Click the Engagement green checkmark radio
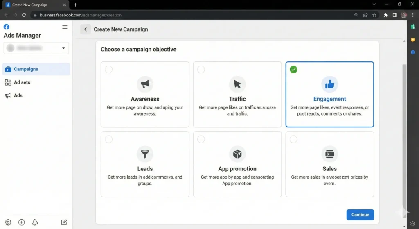This screenshot has height=229, width=419. 293,70
